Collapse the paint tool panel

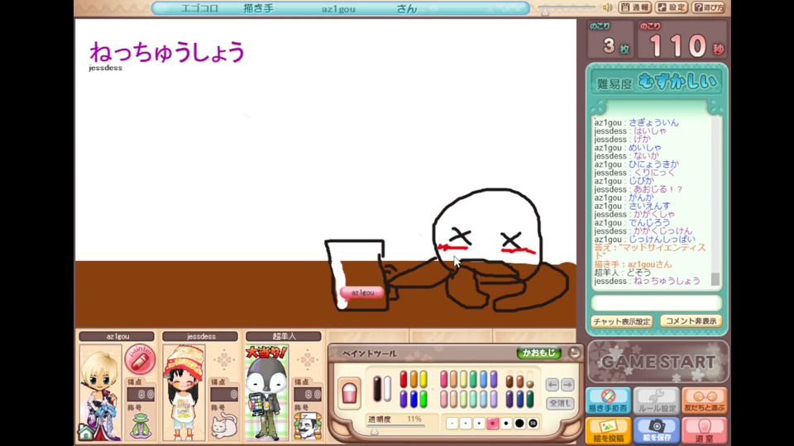tap(574, 353)
